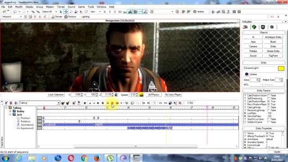This screenshot has height=162, width=288.
Task: Click the track view horizontal scrollbar
Action: pos(136,146)
